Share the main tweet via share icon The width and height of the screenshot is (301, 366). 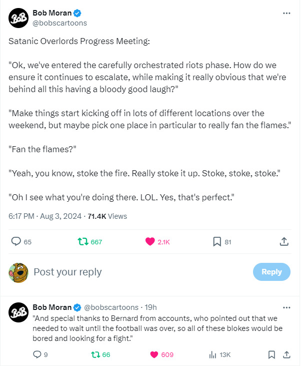[283, 242]
